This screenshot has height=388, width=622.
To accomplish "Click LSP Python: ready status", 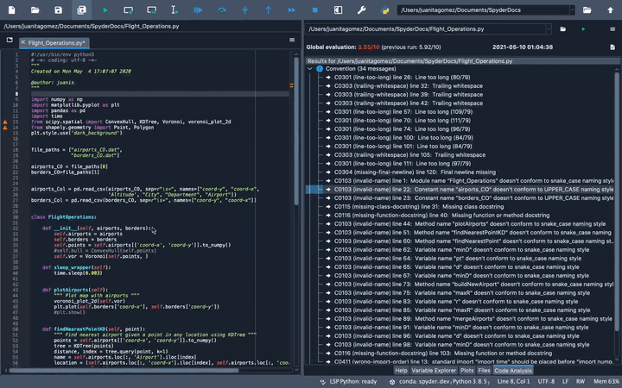I will (349, 382).
